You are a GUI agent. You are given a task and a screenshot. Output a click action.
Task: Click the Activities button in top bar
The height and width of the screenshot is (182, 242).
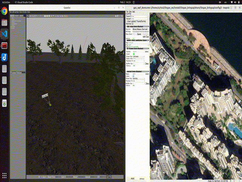6,2
